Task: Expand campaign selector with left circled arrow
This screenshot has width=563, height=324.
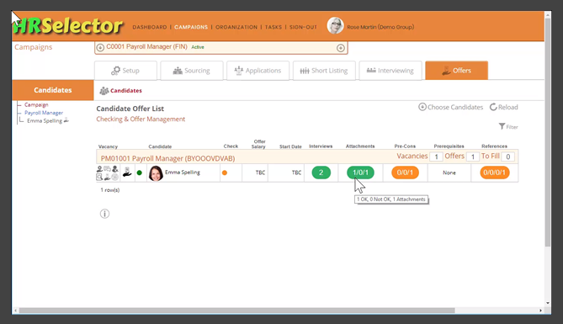Action: (x=100, y=47)
